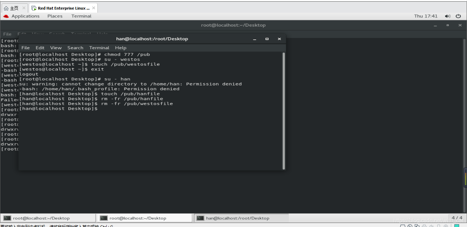The image size is (467, 227).
Task: Click the 'su: warning: cannot change directory' line
Action: coord(131,84)
